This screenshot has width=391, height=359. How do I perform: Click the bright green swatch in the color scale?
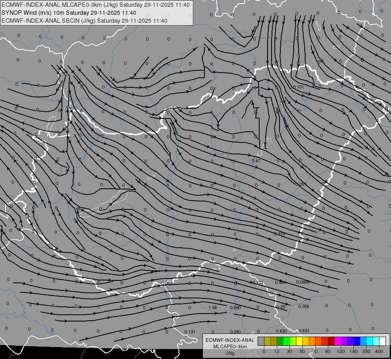tap(287, 341)
